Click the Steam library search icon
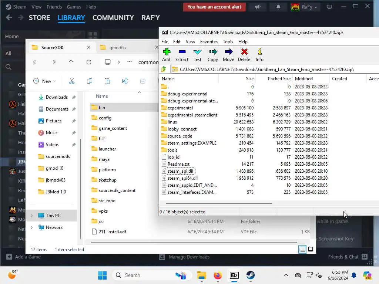The image size is (379, 284). [9, 67]
